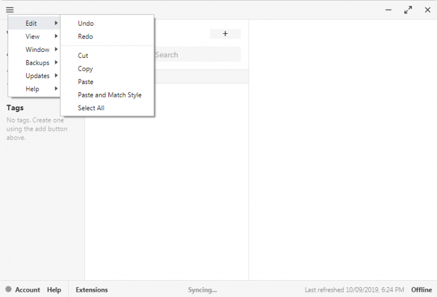437x297 pixels.
Task: Choose Undo from Edit submenu
Action: [107, 23]
